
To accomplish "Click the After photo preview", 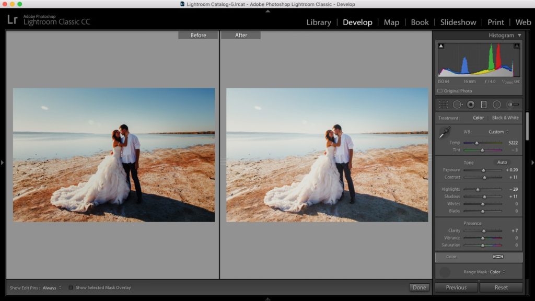I will coord(327,155).
